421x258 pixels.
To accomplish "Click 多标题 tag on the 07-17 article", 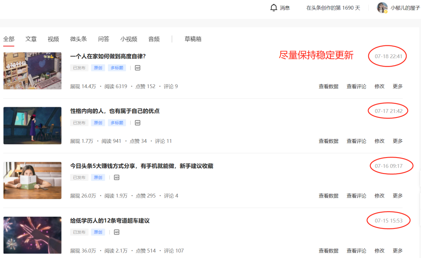I will [117, 123].
